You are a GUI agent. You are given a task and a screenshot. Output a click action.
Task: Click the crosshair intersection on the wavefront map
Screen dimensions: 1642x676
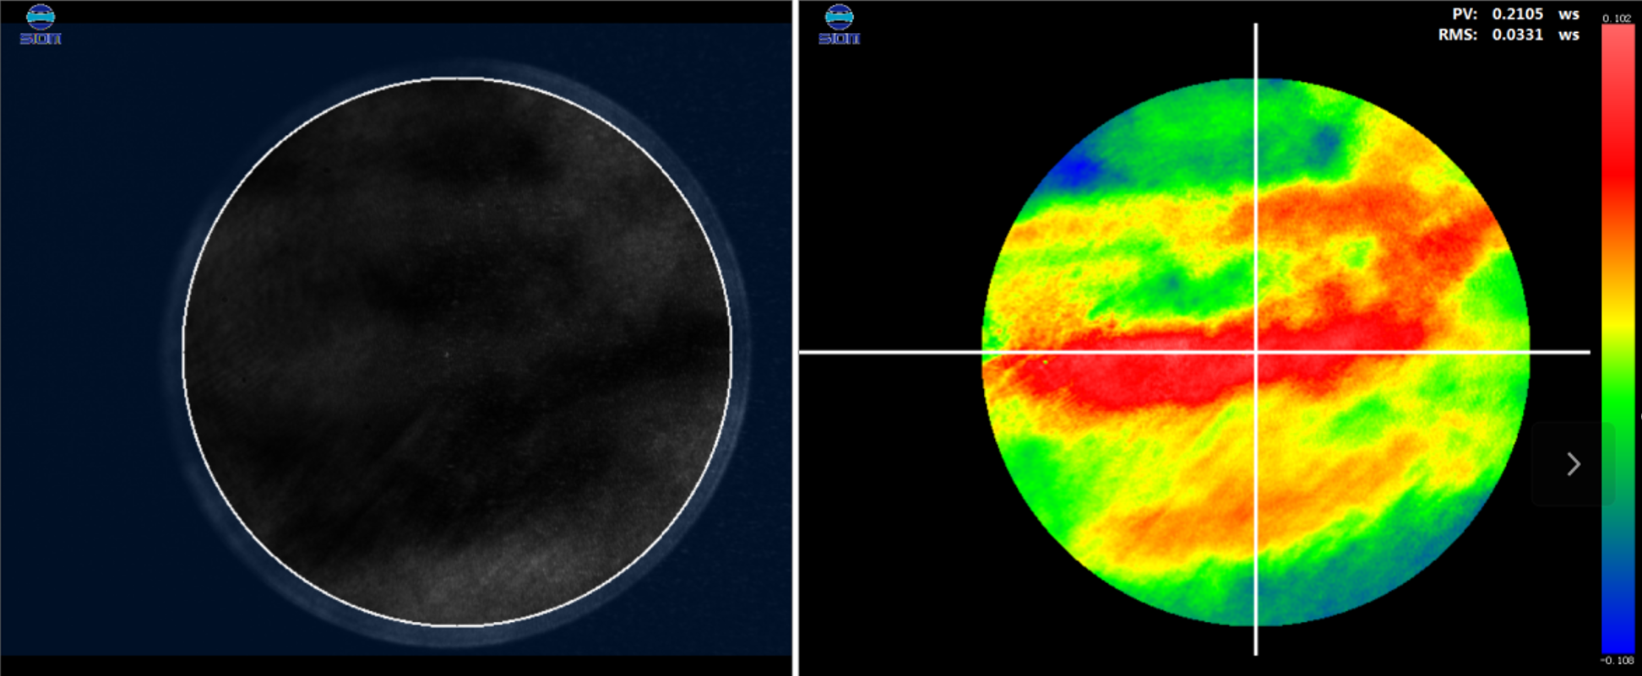click(x=1255, y=352)
